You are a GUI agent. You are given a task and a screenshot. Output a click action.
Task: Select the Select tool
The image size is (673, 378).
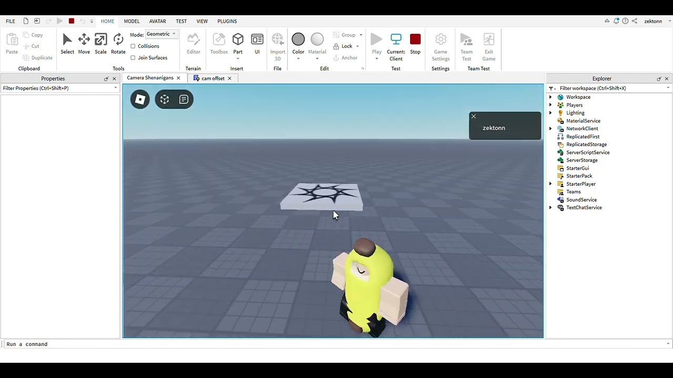[x=67, y=44]
